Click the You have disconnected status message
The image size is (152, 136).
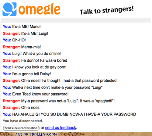[x=23, y=121]
